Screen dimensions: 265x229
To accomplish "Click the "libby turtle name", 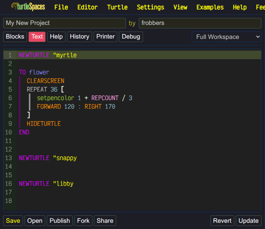I will click(x=63, y=183).
